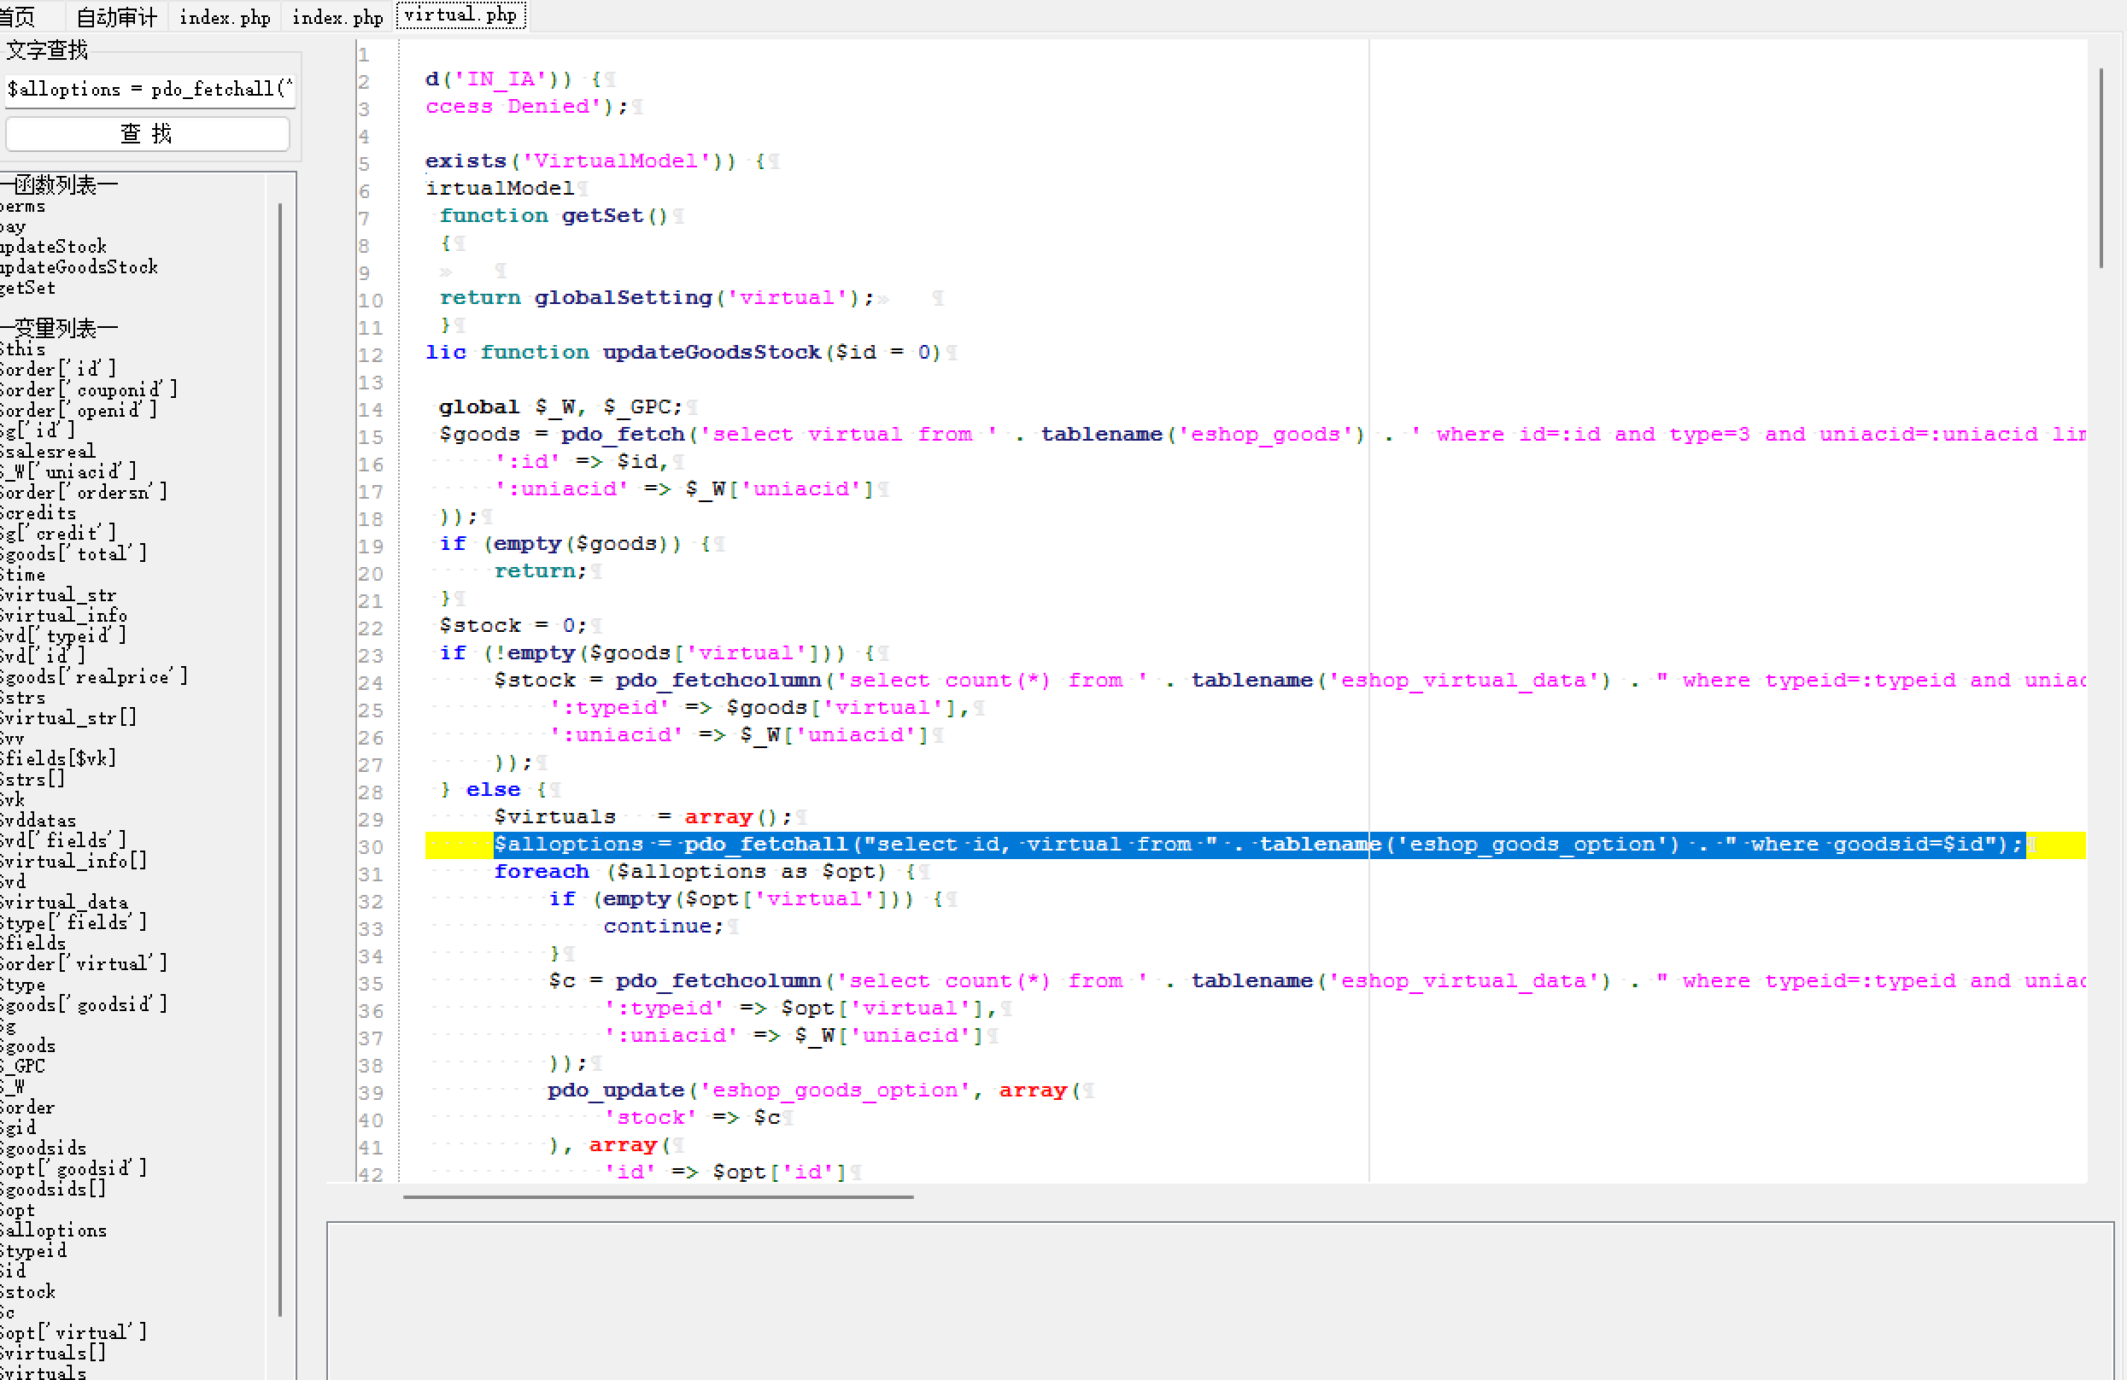The height and width of the screenshot is (1380, 2127).
Task: Select updateStock in the function list
Action: pyautogui.click(x=54, y=247)
